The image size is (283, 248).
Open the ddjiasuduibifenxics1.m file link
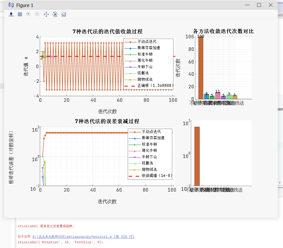[x=83, y=237]
